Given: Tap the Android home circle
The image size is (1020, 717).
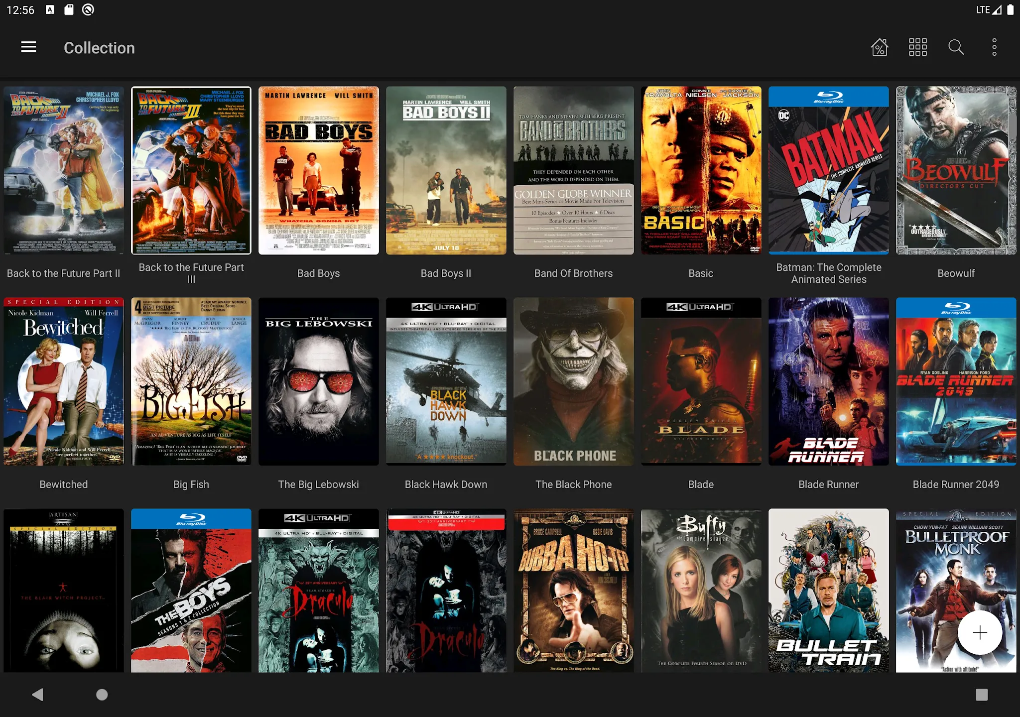Looking at the screenshot, I should [102, 695].
